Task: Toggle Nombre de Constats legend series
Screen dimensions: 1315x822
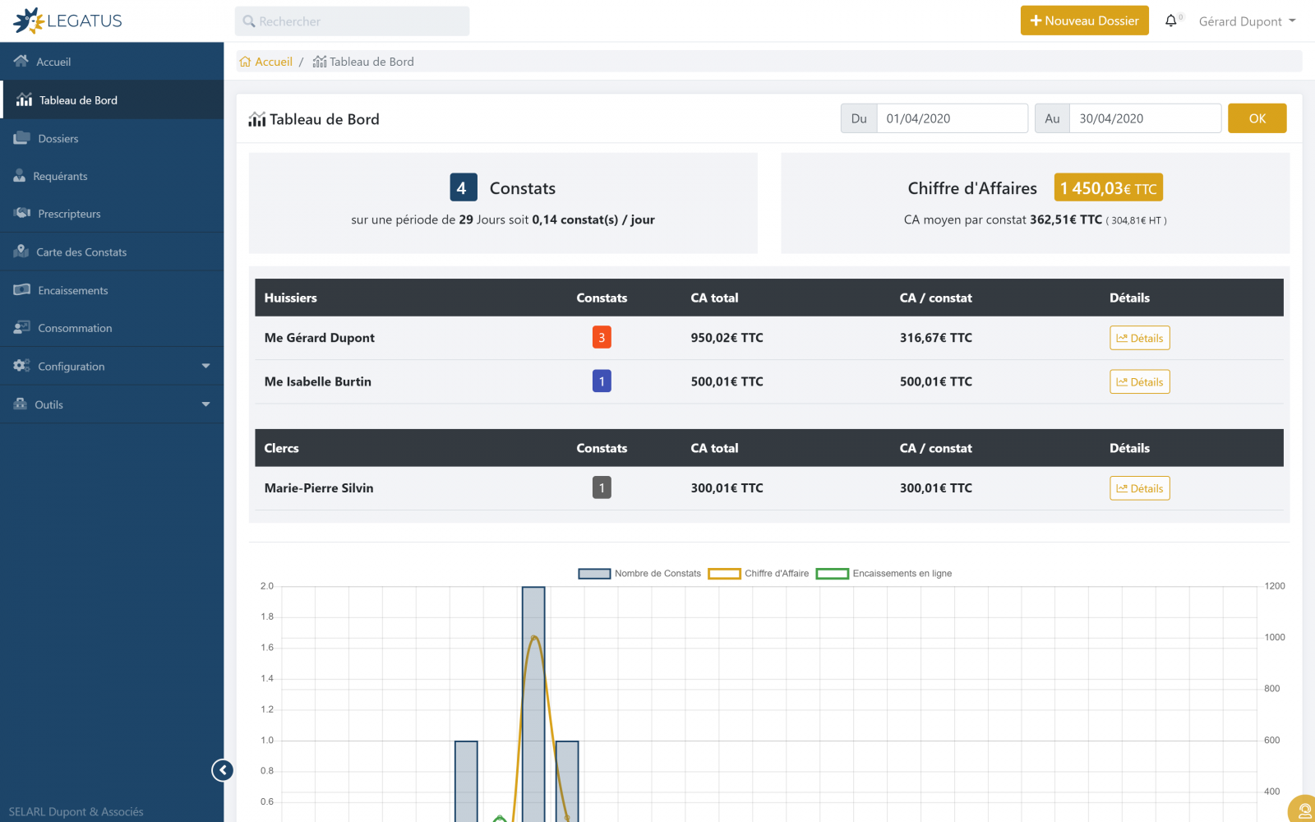Action: [639, 574]
